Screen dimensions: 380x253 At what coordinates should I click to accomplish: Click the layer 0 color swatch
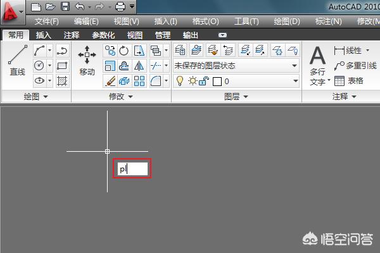coord(217,81)
